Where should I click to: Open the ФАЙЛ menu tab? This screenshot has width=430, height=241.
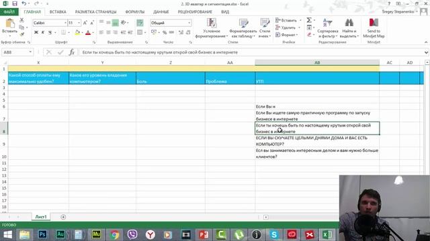coord(9,12)
